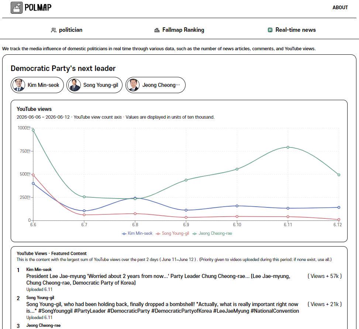Open the ABOUT page link
359x329 pixels.
[x=340, y=7]
